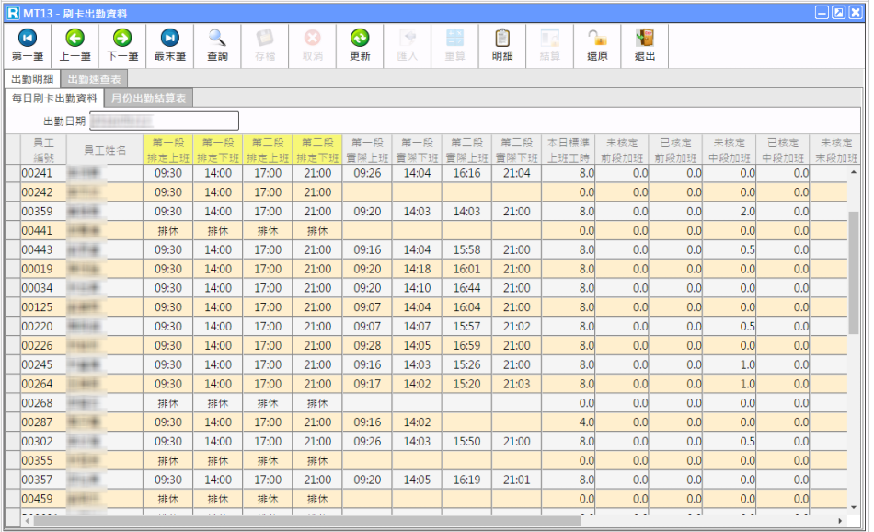The width and height of the screenshot is (874, 532).
Task: Click the 第一段排定上班 column header
Action: [x=167, y=150]
